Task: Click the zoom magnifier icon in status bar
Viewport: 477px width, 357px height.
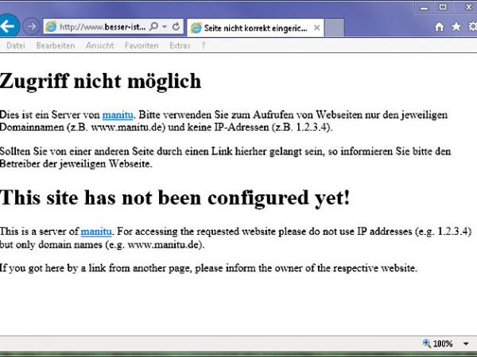Action: (x=426, y=344)
